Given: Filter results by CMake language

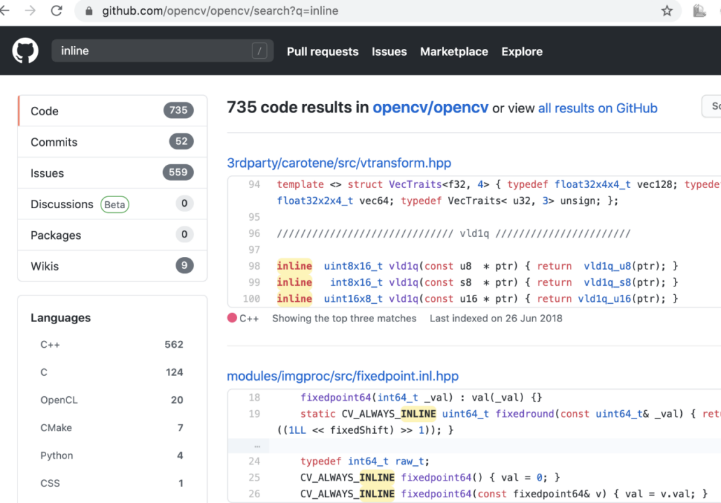Looking at the screenshot, I should [x=112, y=428].
